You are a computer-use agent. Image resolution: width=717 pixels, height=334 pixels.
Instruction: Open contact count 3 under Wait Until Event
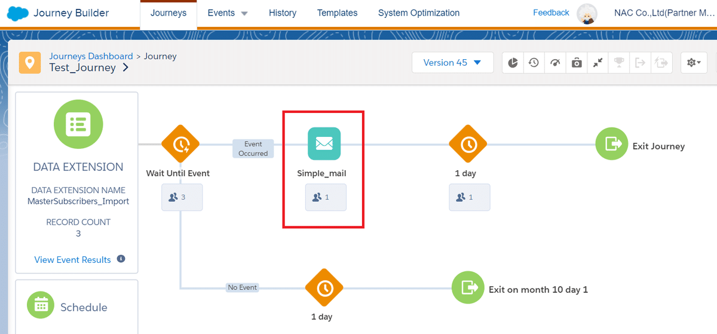tap(182, 197)
